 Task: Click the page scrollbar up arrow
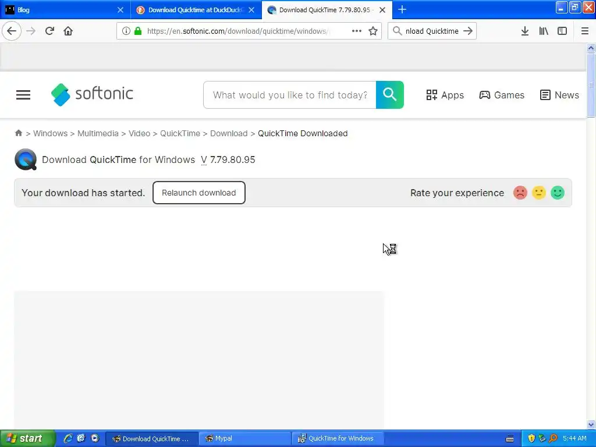pos(591,48)
